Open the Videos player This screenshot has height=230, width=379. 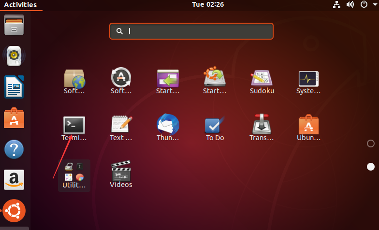tap(121, 172)
